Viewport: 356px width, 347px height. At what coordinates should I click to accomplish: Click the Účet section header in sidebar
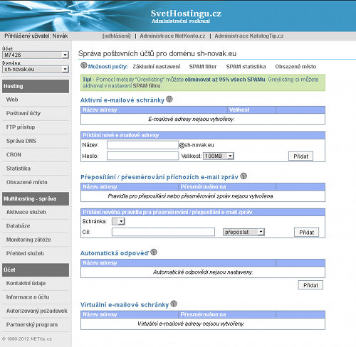[x=36, y=269]
